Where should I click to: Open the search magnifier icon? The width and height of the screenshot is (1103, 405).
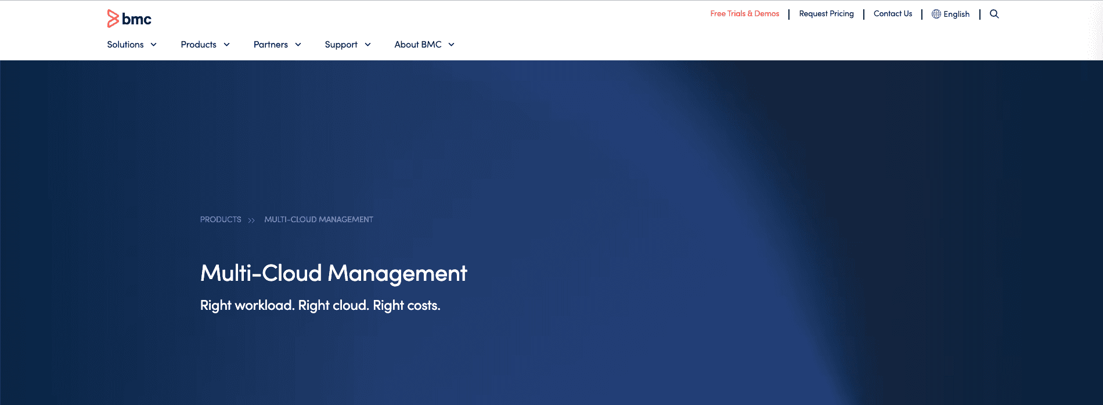(x=994, y=14)
